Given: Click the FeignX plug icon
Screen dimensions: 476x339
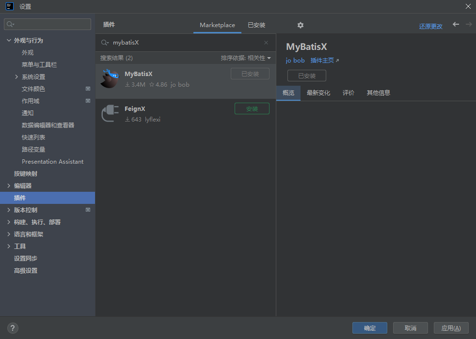Looking at the screenshot, I should coord(110,113).
